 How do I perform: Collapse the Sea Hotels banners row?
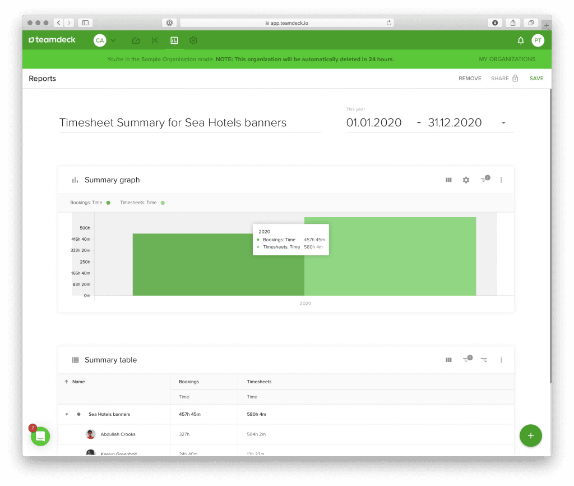[x=67, y=414]
